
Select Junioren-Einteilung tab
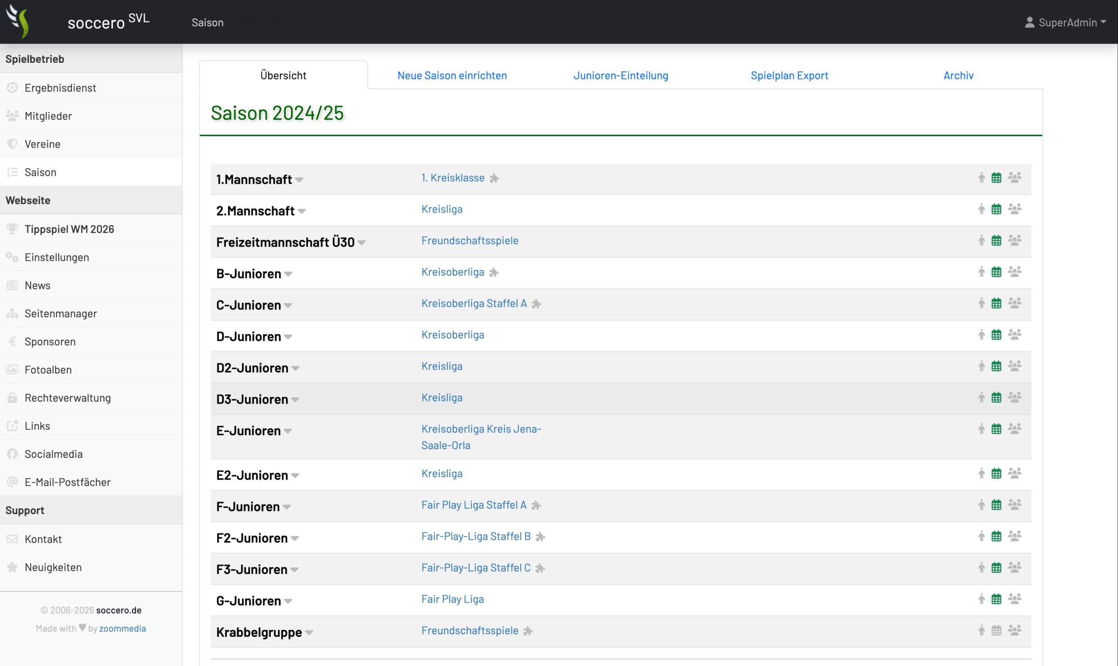click(621, 76)
